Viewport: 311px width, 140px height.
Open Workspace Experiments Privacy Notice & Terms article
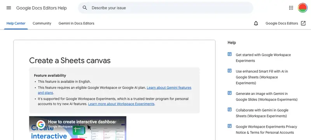(266, 129)
